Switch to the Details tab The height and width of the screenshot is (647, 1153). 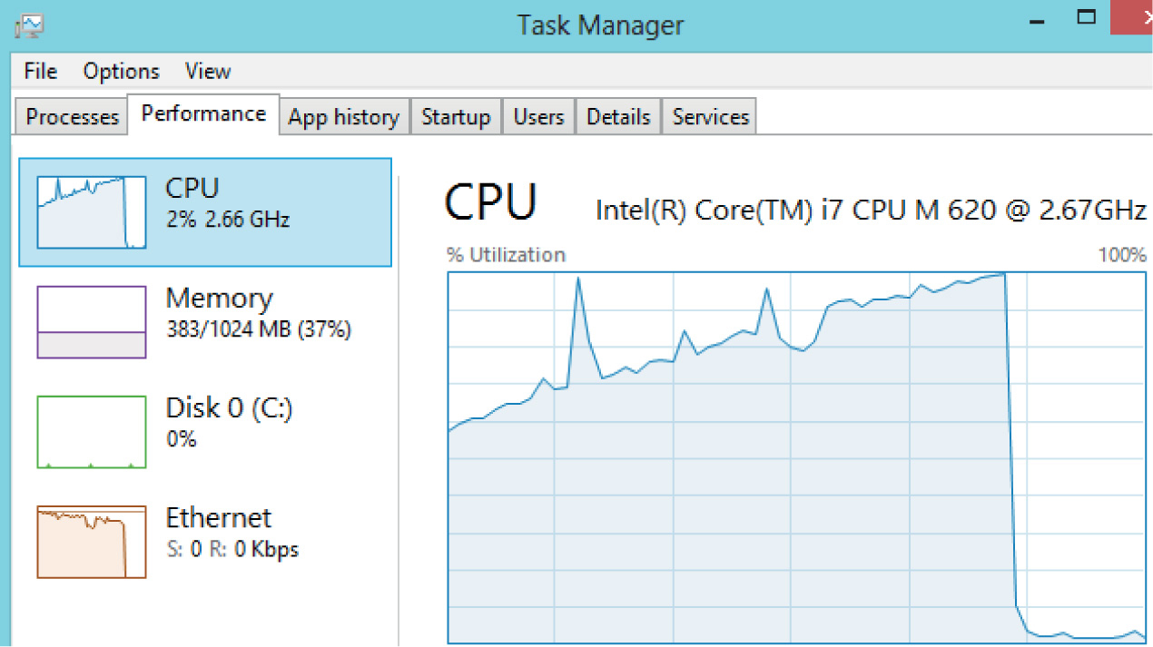(x=618, y=117)
